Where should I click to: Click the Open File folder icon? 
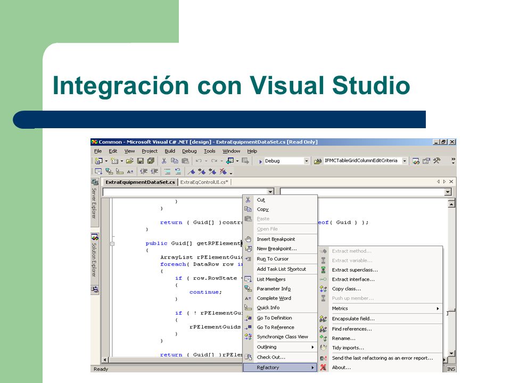[x=130, y=161]
